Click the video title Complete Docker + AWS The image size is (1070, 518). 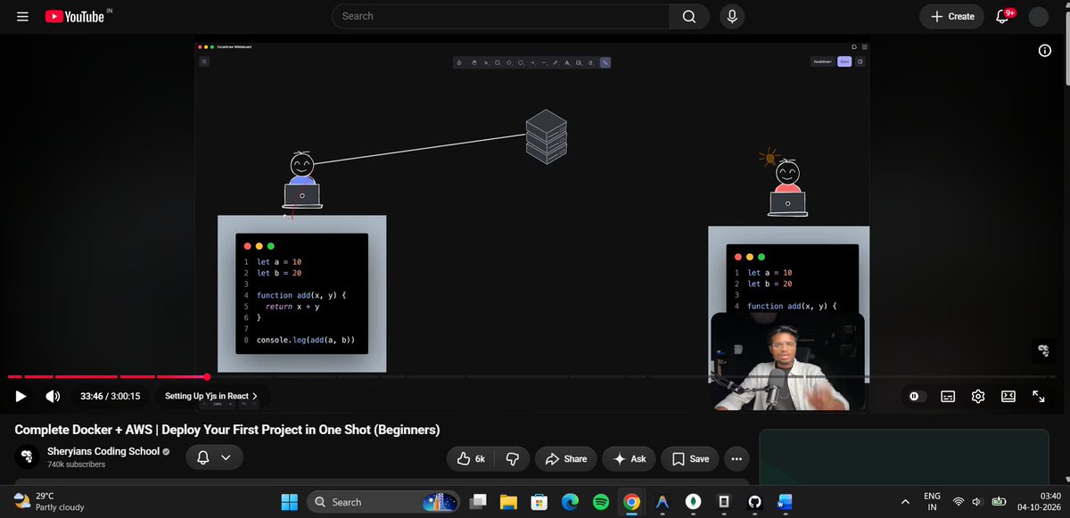click(227, 430)
